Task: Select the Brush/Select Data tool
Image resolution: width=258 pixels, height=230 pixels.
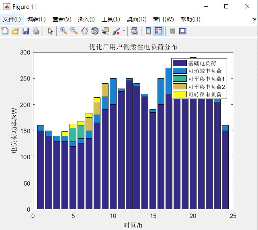Action: [x=116, y=31]
